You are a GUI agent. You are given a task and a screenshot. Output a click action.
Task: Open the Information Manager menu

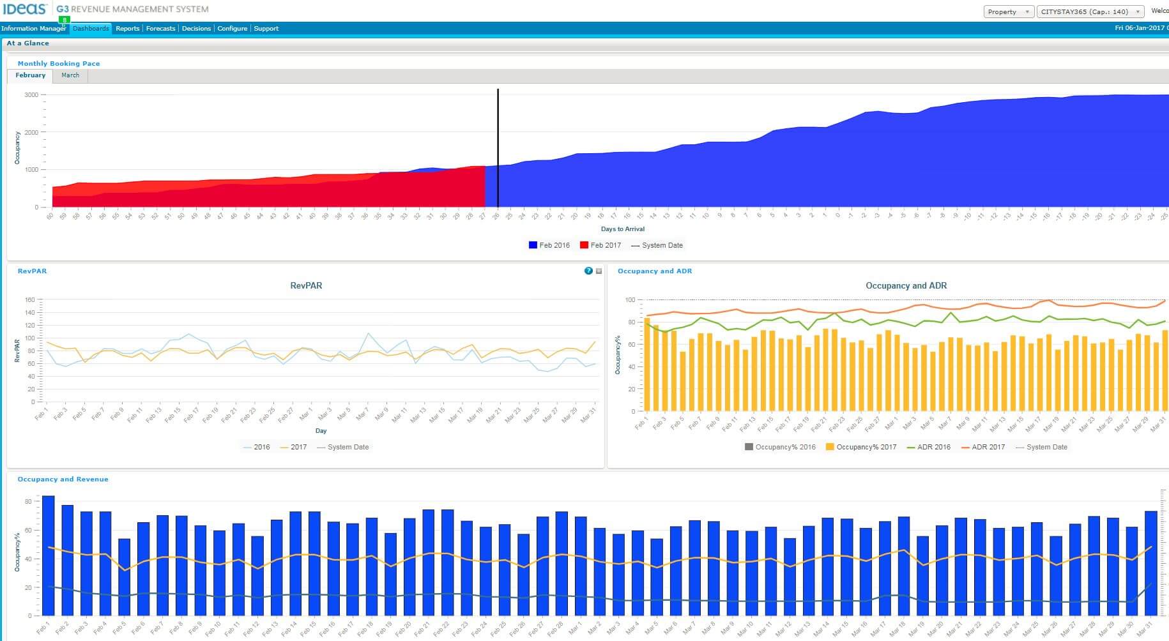click(x=34, y=29)
